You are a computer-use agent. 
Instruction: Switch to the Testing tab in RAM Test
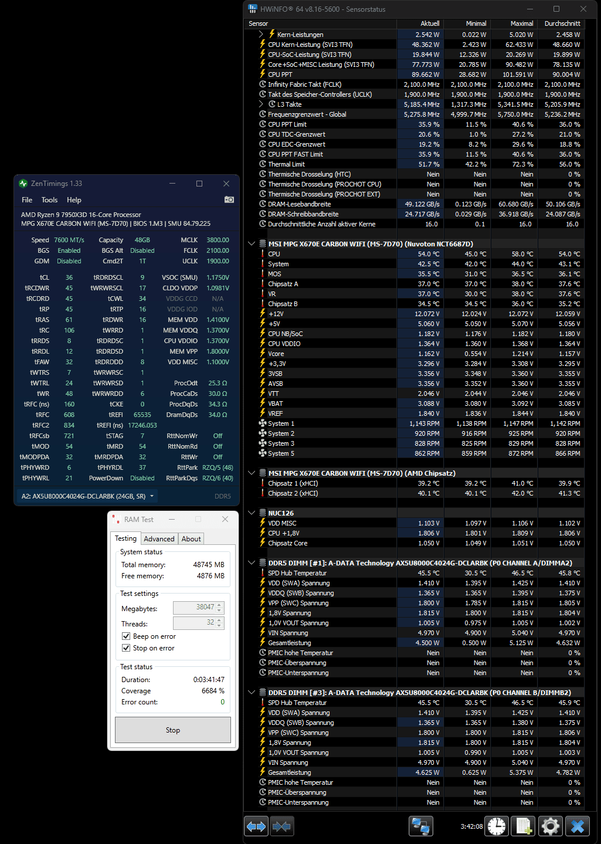(x=125, y=538)
